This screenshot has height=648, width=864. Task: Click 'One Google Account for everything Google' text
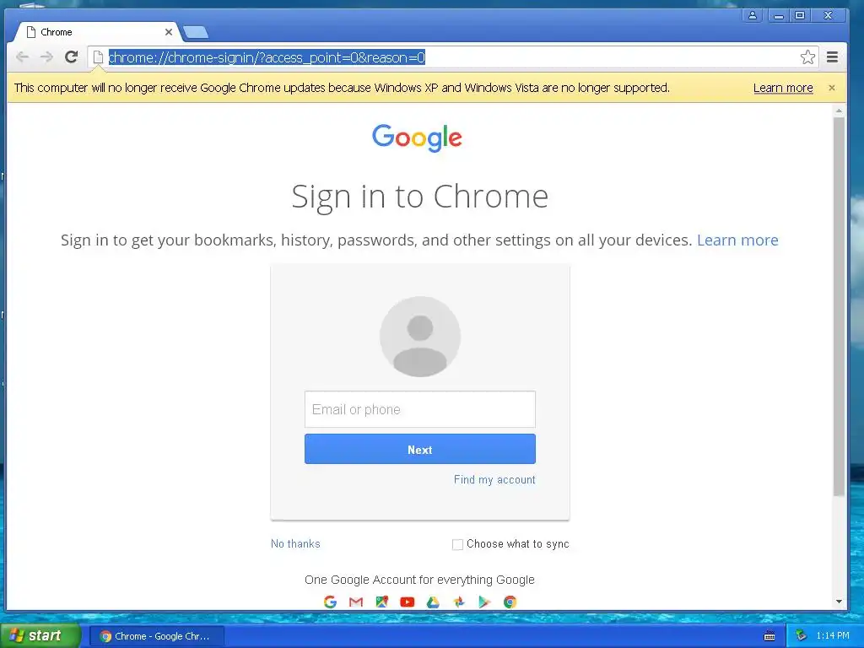tap(419, 580)
